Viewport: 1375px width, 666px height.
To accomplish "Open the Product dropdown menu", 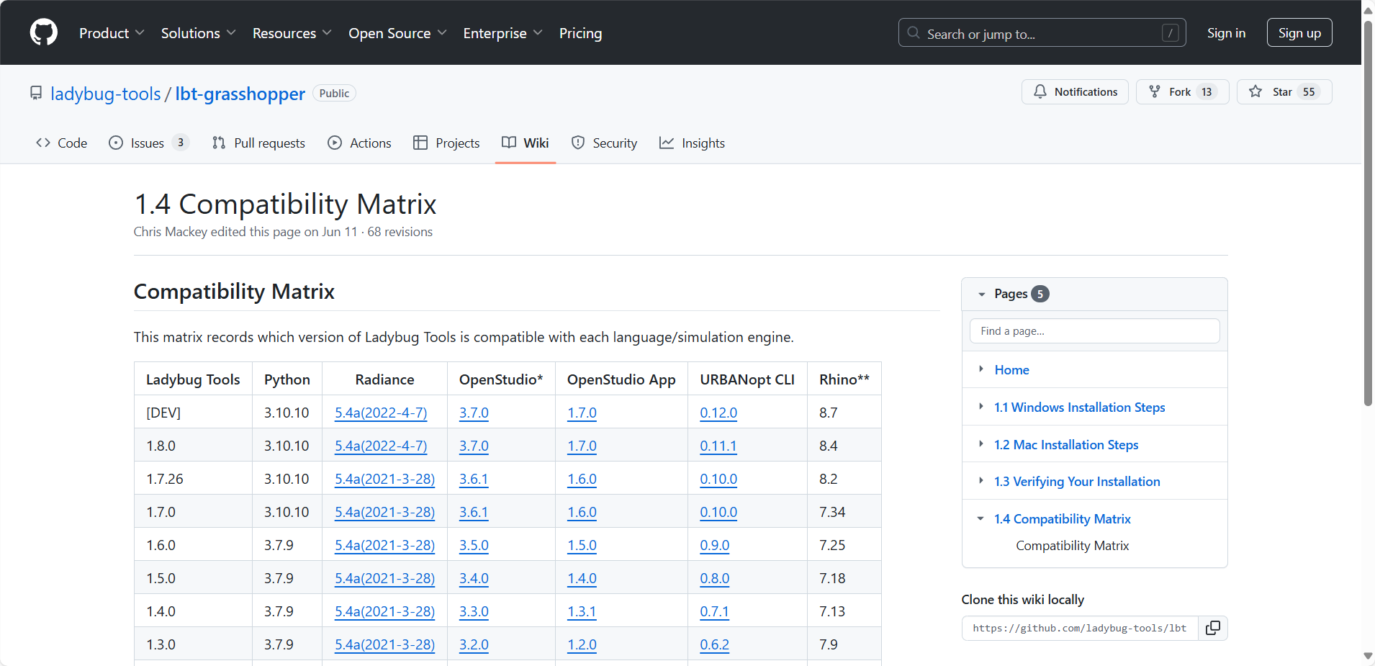I will 112,33.
